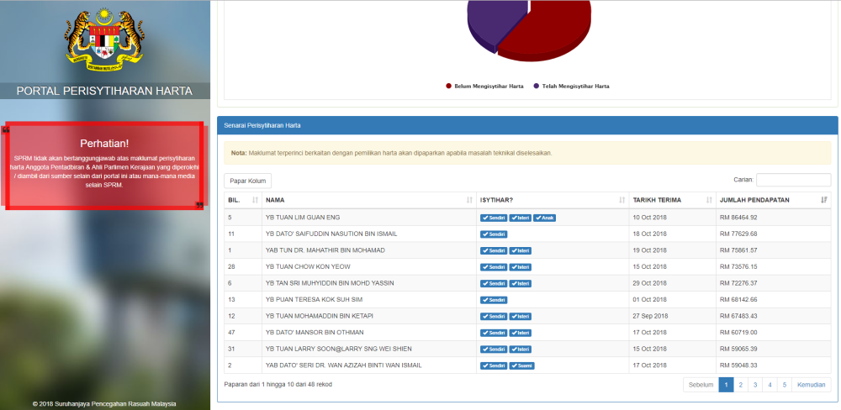Click the Isteri badge for Chow Kon Yeow
Viewport: 841px width, 410px height.
521,267
